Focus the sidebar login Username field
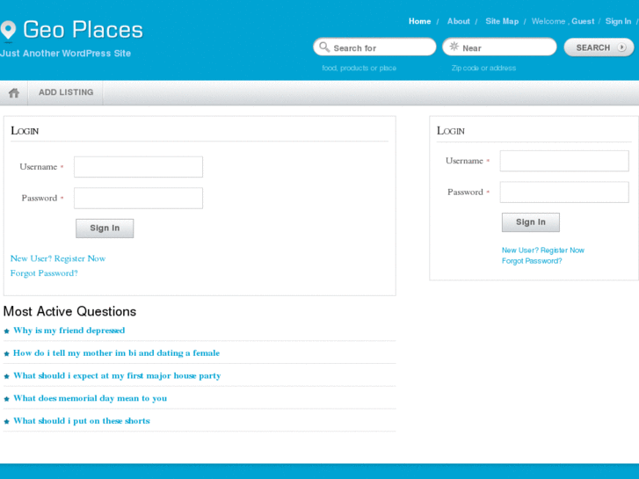This screenshot has width=639, height=479. click(564, 161)
